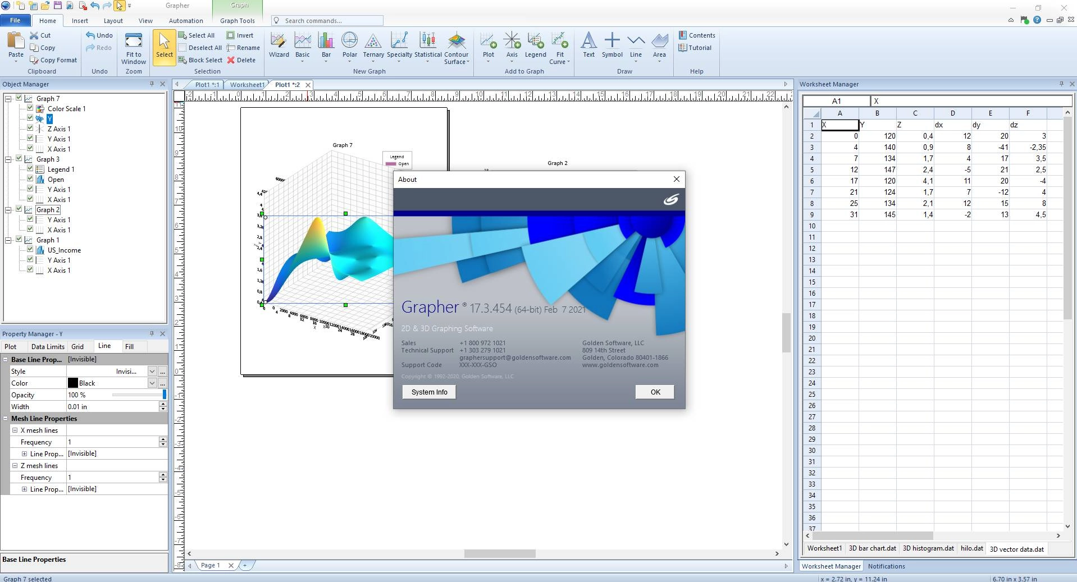Toggle visibility of Graph 3

click(19, 159)
